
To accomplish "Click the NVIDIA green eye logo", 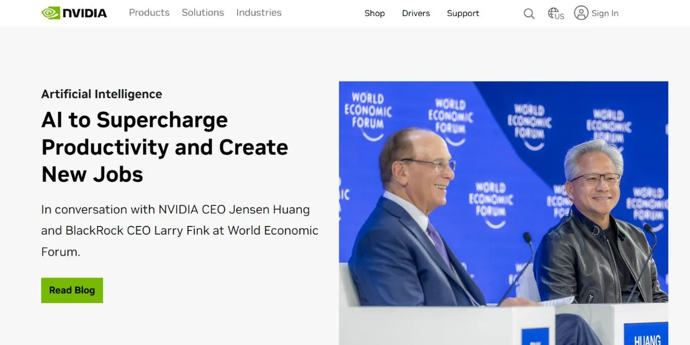I will [51, 13].
